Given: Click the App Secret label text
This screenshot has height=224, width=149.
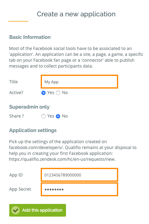Looking at the screenshot, I should (20, 189).
